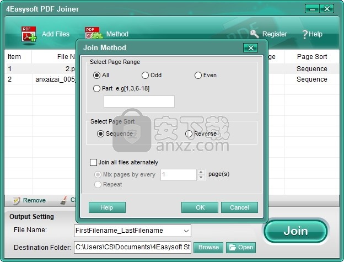Click the Method toolbar label
This screenshot has height=262, width=344.
coord(117,34)
